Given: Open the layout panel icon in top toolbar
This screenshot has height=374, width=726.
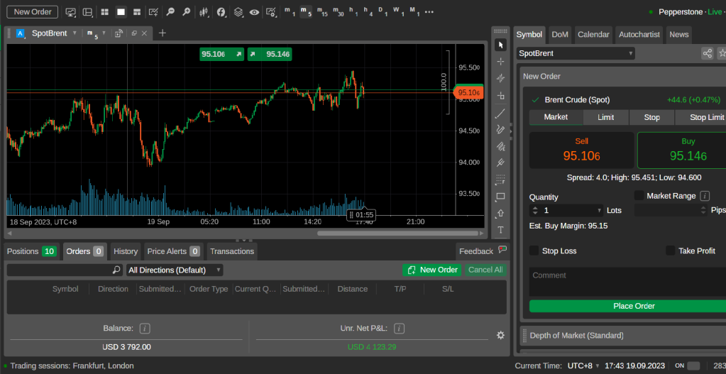Looking at the screenshot, I should 87,12.
